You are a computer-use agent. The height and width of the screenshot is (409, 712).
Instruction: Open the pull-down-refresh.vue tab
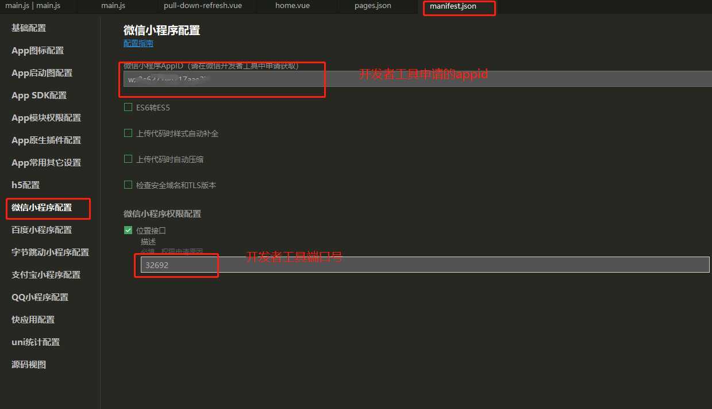202,6
